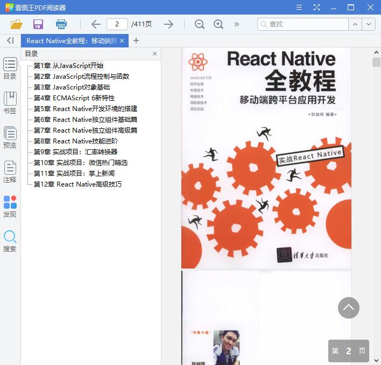The height and width of the screenshot is (365, 381).
Task: Select 第5章 React Native开发环境的搭建
Action: (85, 108)
